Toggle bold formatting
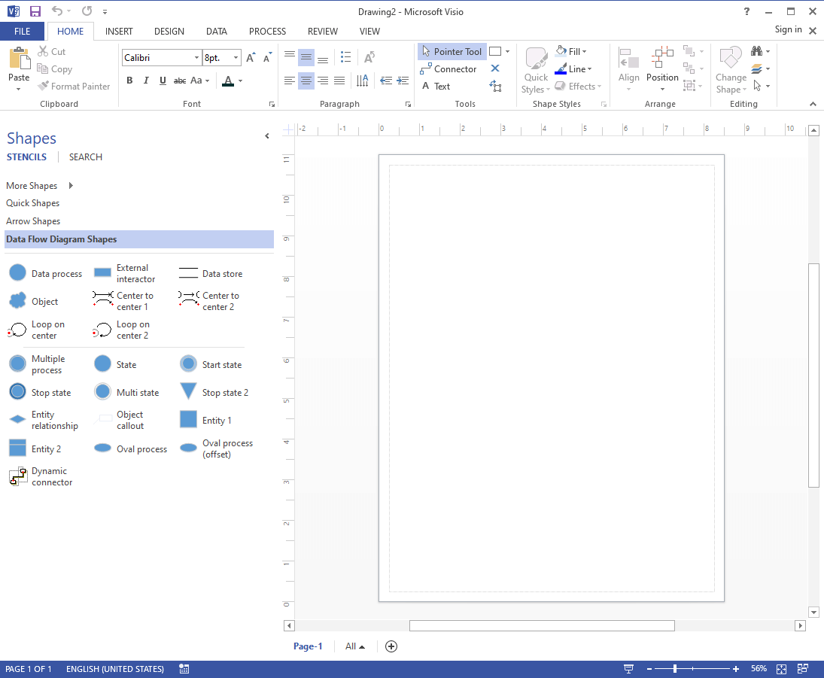 point(129,80)
